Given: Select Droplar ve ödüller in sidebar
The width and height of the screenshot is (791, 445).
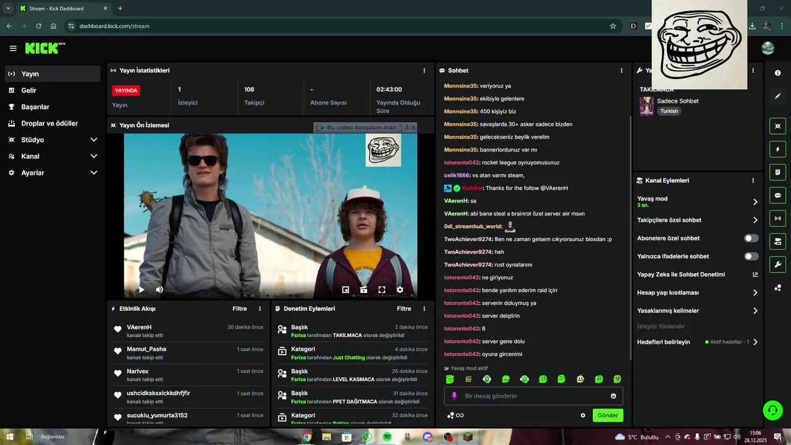Looking at the screenshot, I should 53,123.
